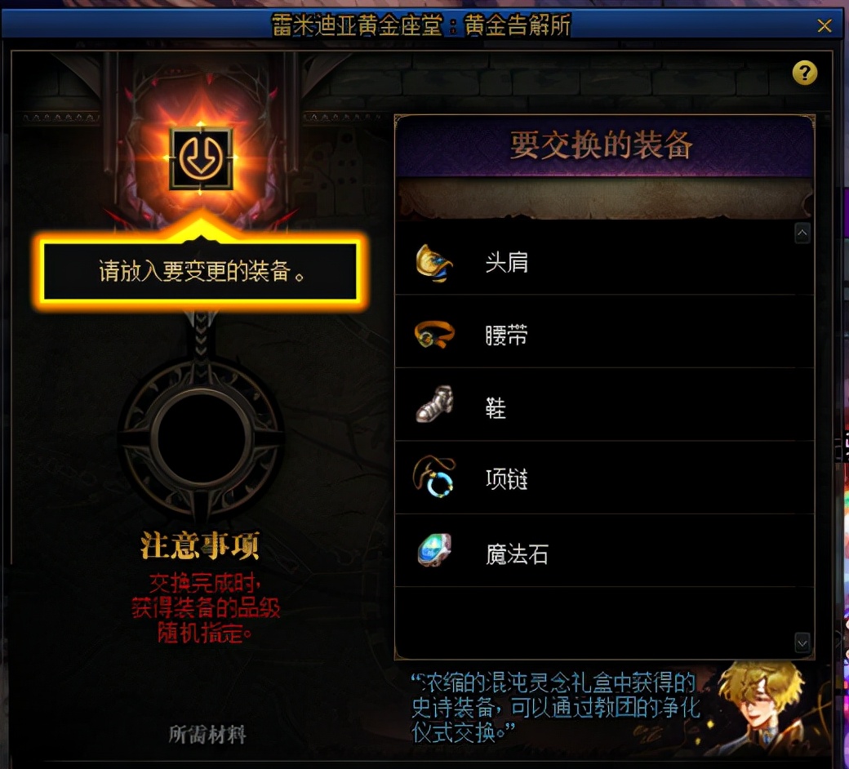The image size is (849, 769).
Task: Click the up arrow in the equipment list
Action: coord(802,233)
